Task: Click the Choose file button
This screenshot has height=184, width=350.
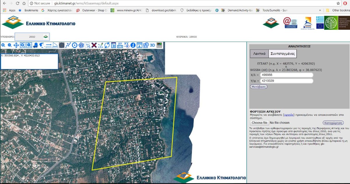Action: (x=259, y=123)
